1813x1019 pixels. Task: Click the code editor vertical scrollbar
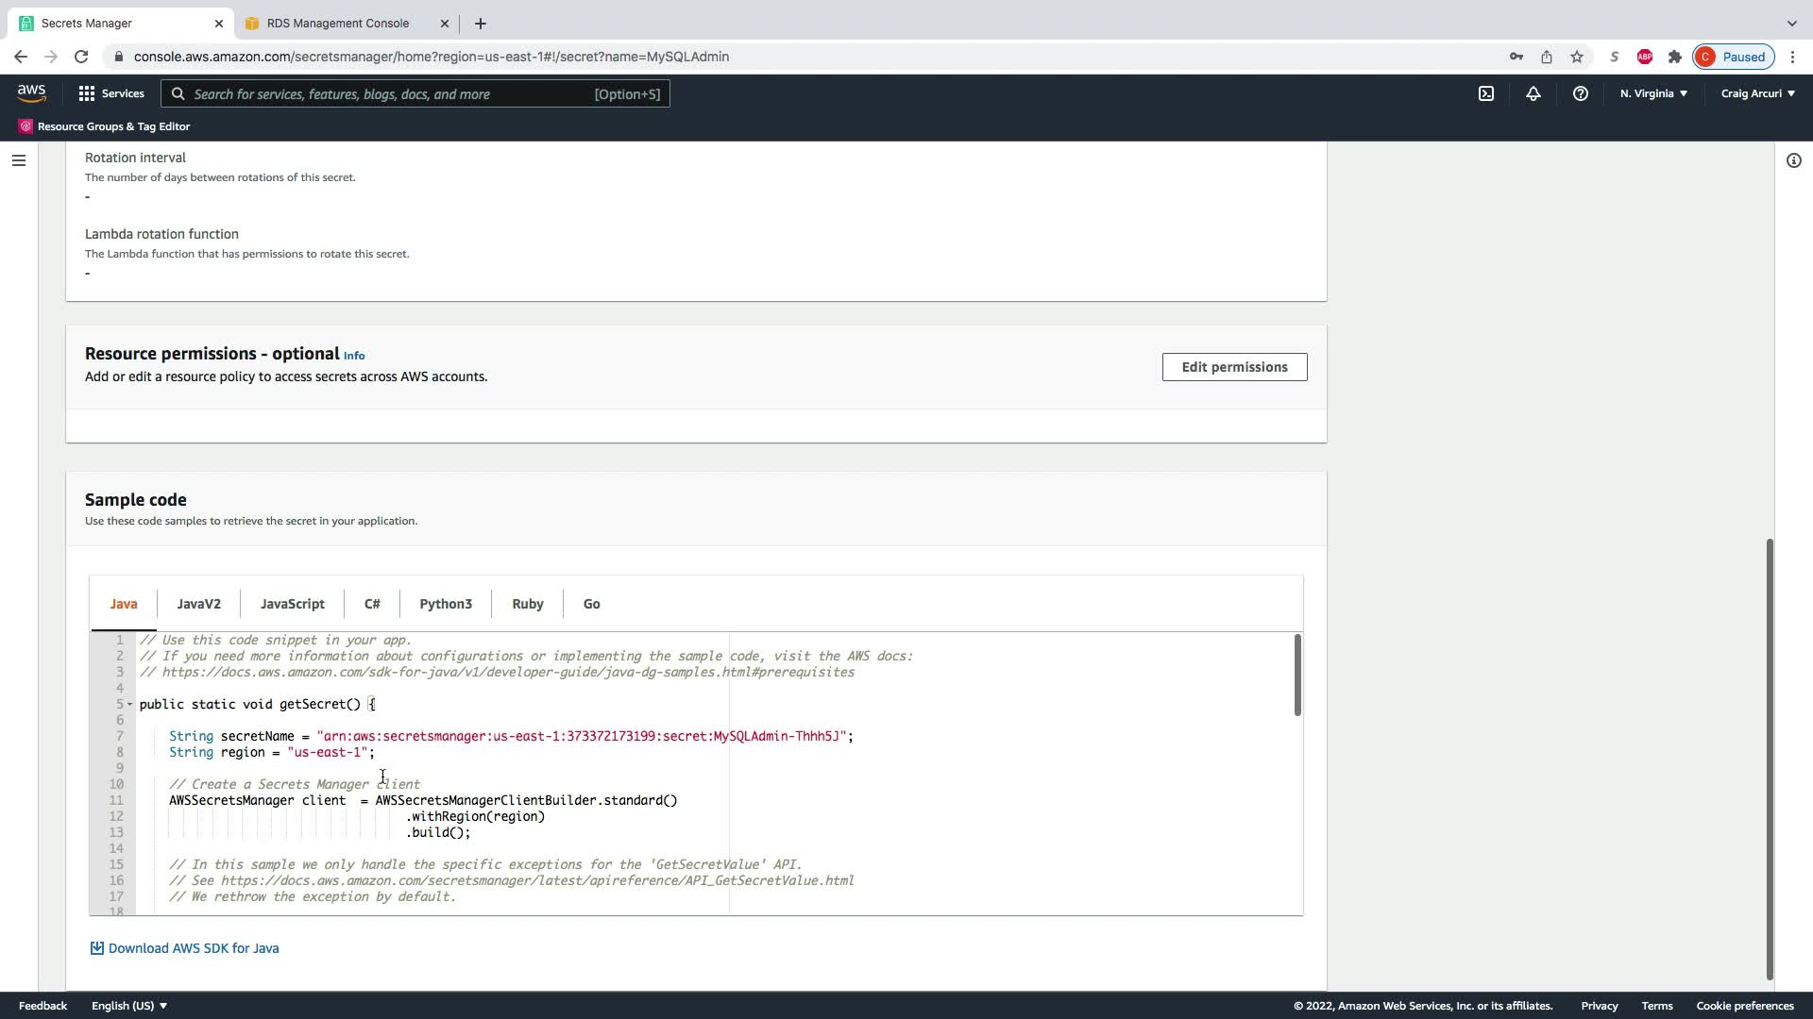tap(1297, 676)
